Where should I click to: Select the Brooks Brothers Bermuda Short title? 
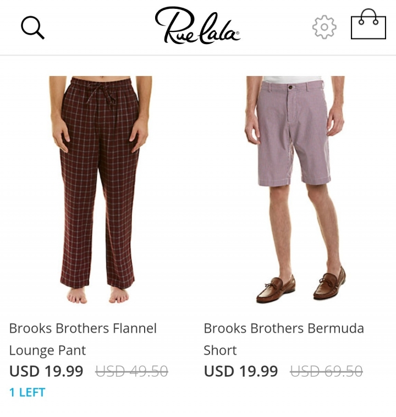(284, 339)
